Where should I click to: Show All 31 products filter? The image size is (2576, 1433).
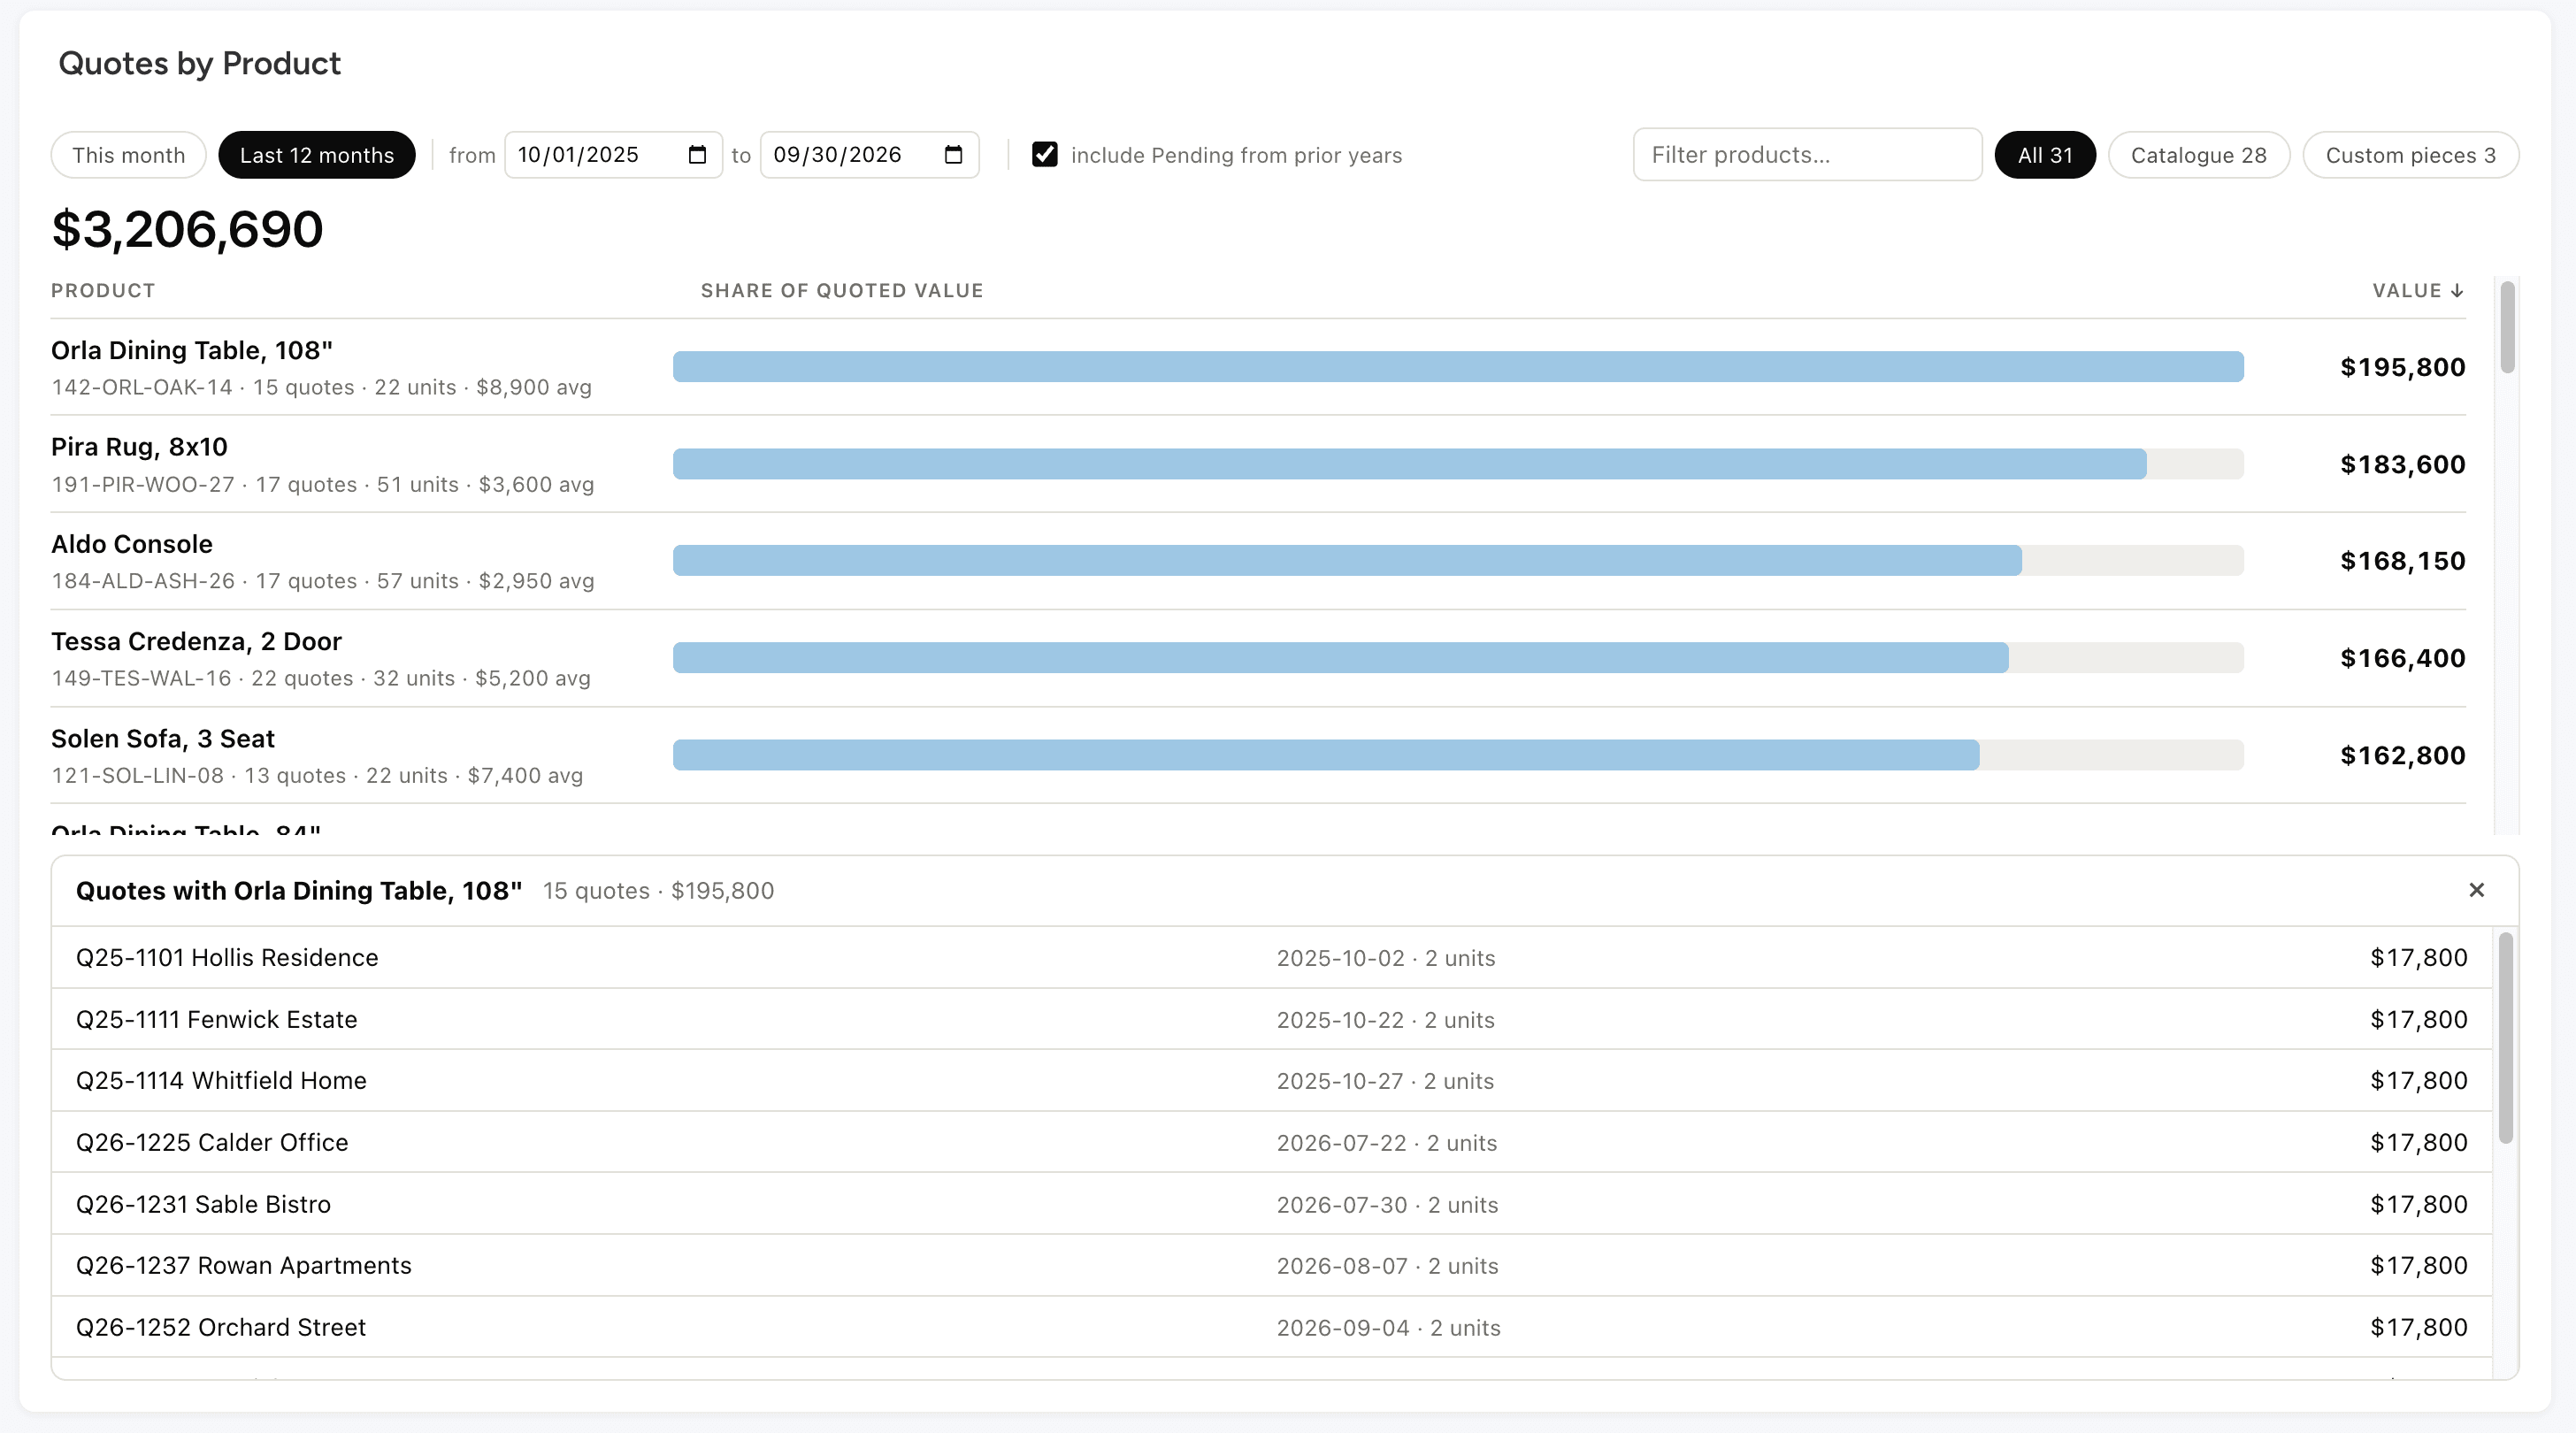pos(2044,155)
